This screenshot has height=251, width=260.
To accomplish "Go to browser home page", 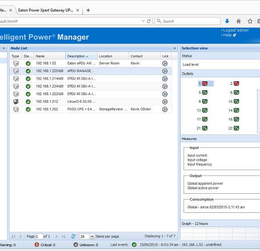I will pyautogui.click(x=238, y=21).
